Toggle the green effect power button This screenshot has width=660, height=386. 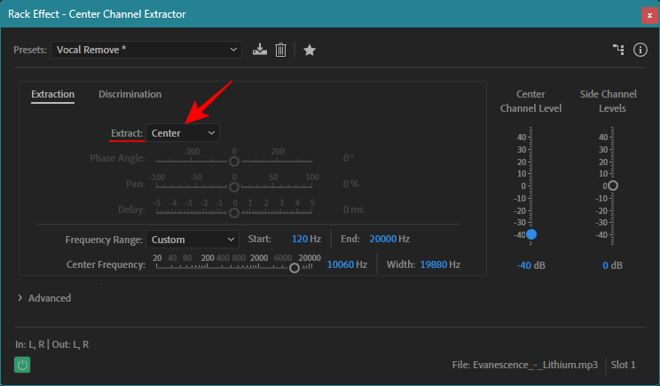click(x=22, y=365)
